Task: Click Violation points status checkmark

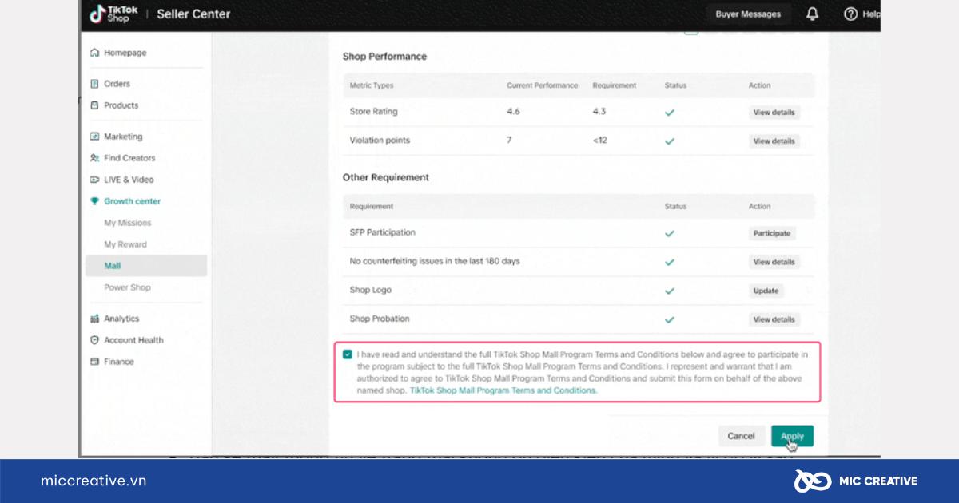Action: click(670, 141)
